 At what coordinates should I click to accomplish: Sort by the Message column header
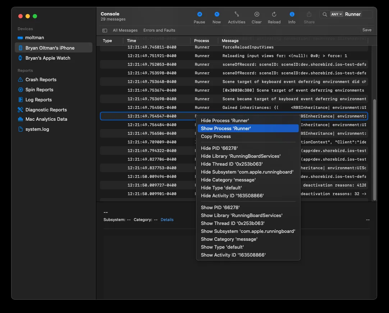coord(230,41)
